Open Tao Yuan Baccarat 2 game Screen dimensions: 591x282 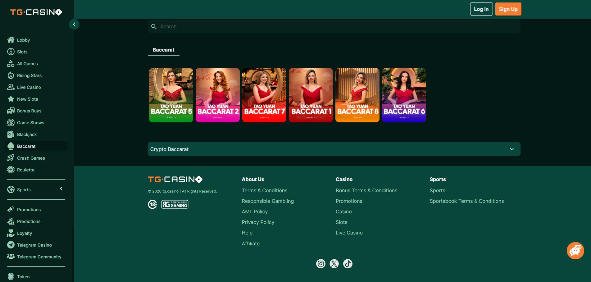coord(218,95)
